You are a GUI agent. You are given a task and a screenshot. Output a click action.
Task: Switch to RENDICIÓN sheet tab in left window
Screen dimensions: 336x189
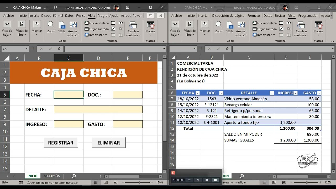(52, 176)
